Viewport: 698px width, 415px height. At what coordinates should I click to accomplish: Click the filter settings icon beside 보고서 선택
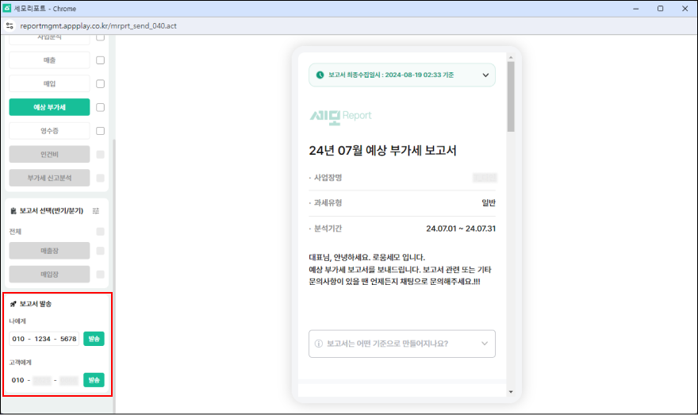96,211
